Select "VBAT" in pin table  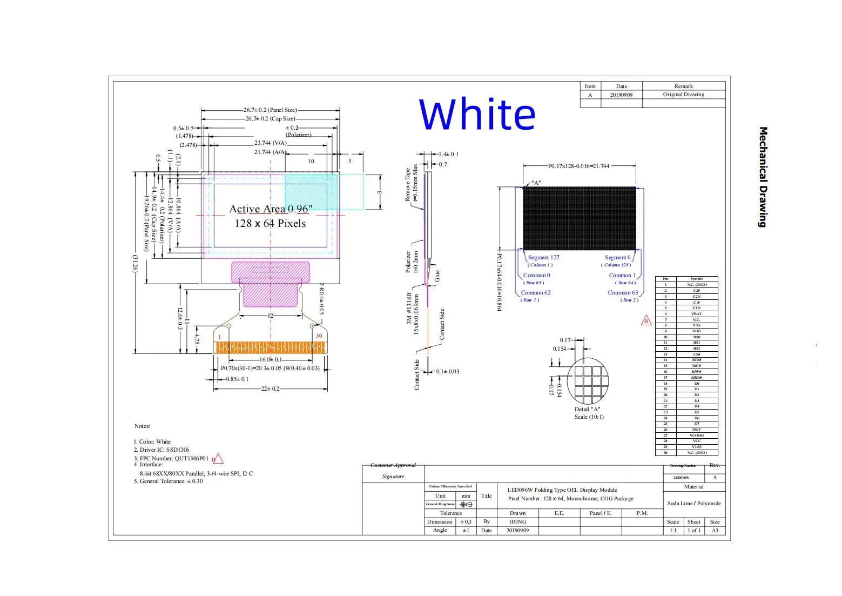click(696, 313)
